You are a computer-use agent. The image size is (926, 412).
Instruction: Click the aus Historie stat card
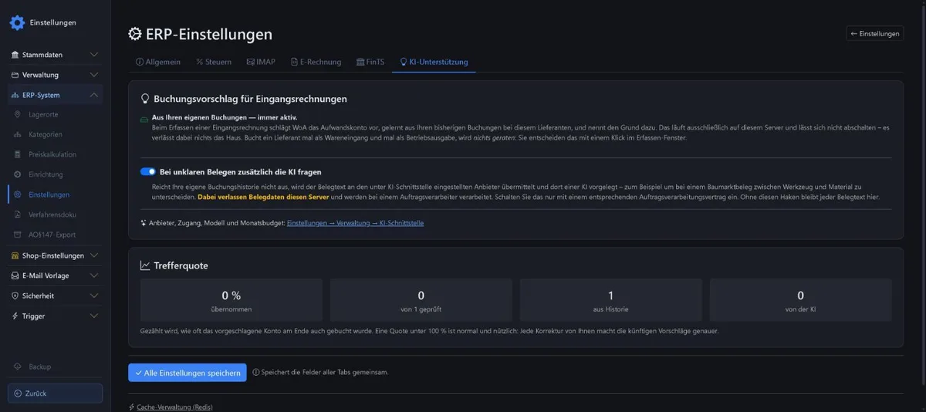pyautogui.click(x=611, y=300)
